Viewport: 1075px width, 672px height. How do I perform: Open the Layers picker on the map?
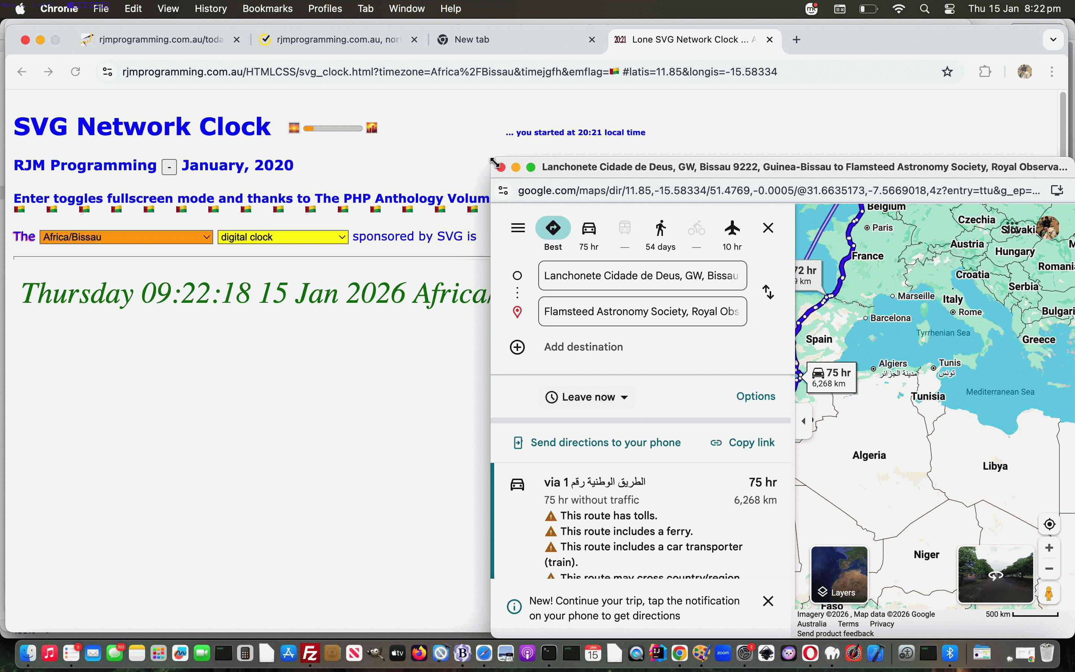[839, 575]
